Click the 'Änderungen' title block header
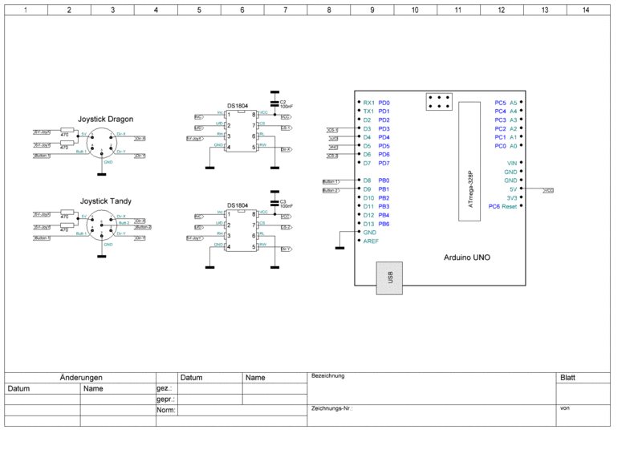The image size is (642, 454). [81, 378]
